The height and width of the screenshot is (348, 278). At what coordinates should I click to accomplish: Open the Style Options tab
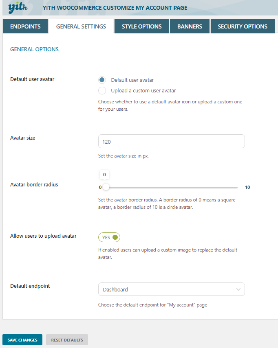(x=141, y=26)
